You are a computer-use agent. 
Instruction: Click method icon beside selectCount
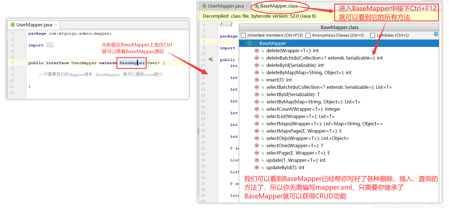tap(257, 109)
